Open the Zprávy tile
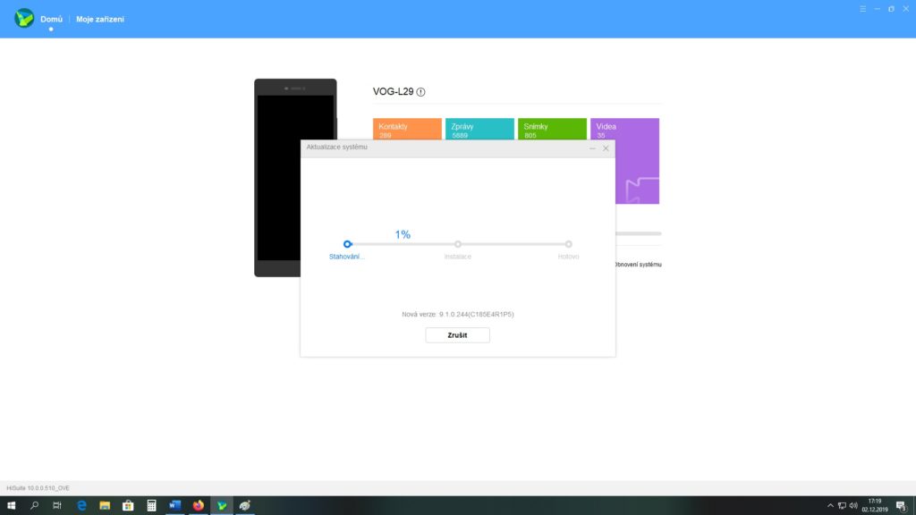 click(x=479, y=129)
